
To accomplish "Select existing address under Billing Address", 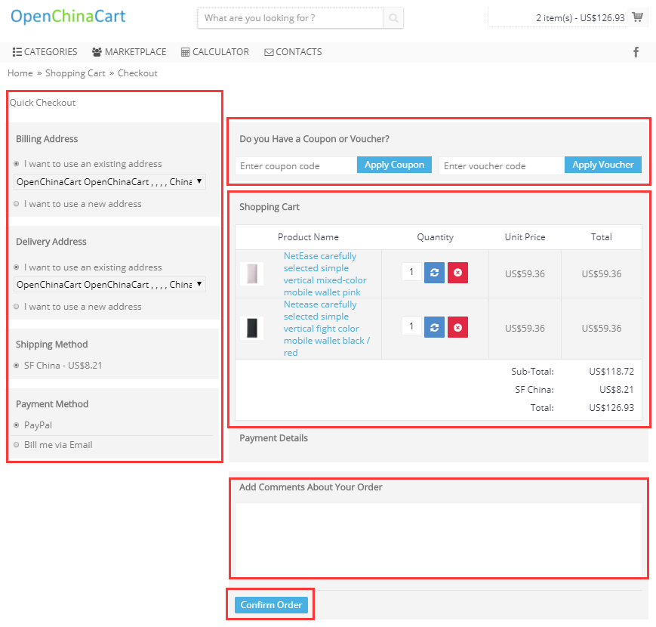I will [x=17, y=164].
